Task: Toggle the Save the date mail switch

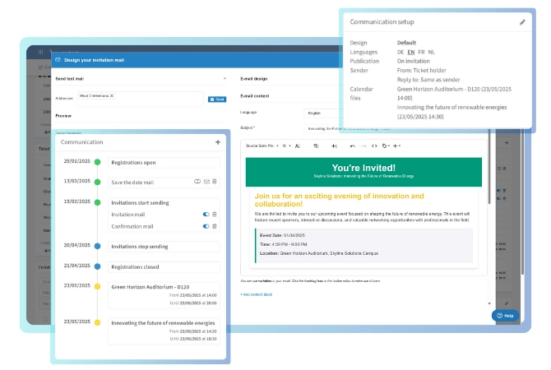Action: (x=197, y=182)
